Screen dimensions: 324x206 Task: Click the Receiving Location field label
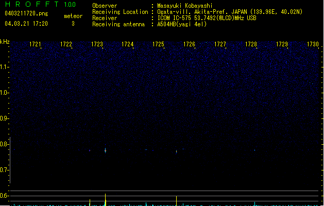pos(120,12)
